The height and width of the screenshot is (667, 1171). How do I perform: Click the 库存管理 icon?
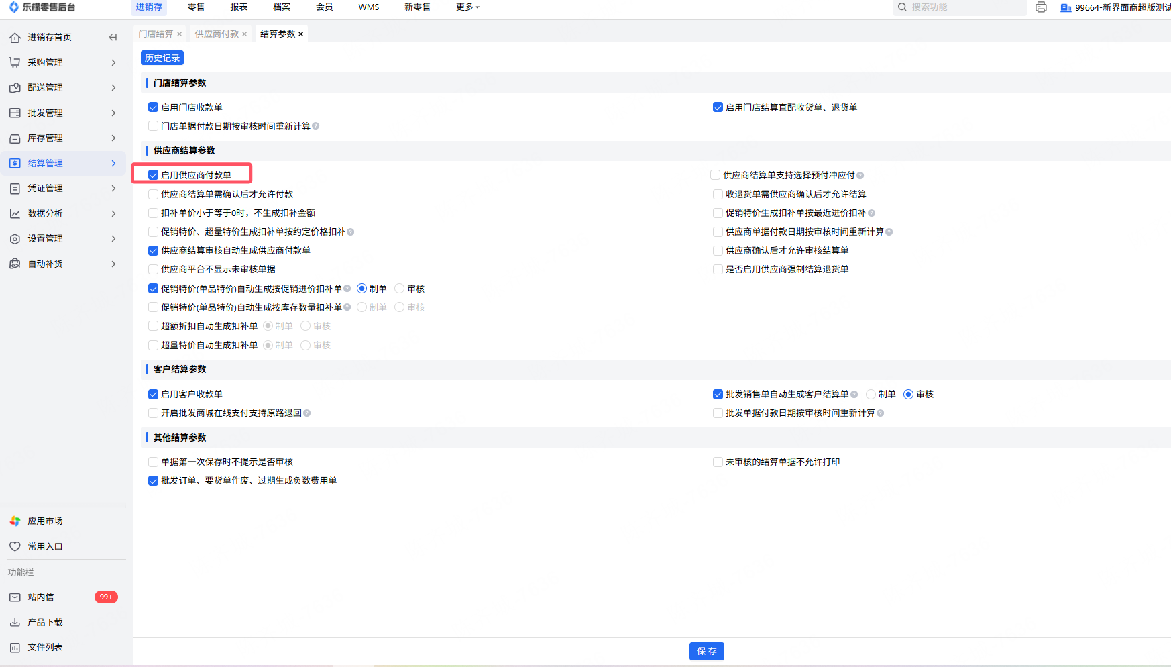pos(15,138)
